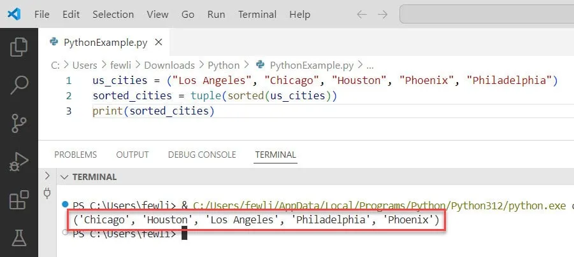Viewport: 574px width, 257px height.
Task: Open the Explorer view in activity bar
Action: pos(19,46)
